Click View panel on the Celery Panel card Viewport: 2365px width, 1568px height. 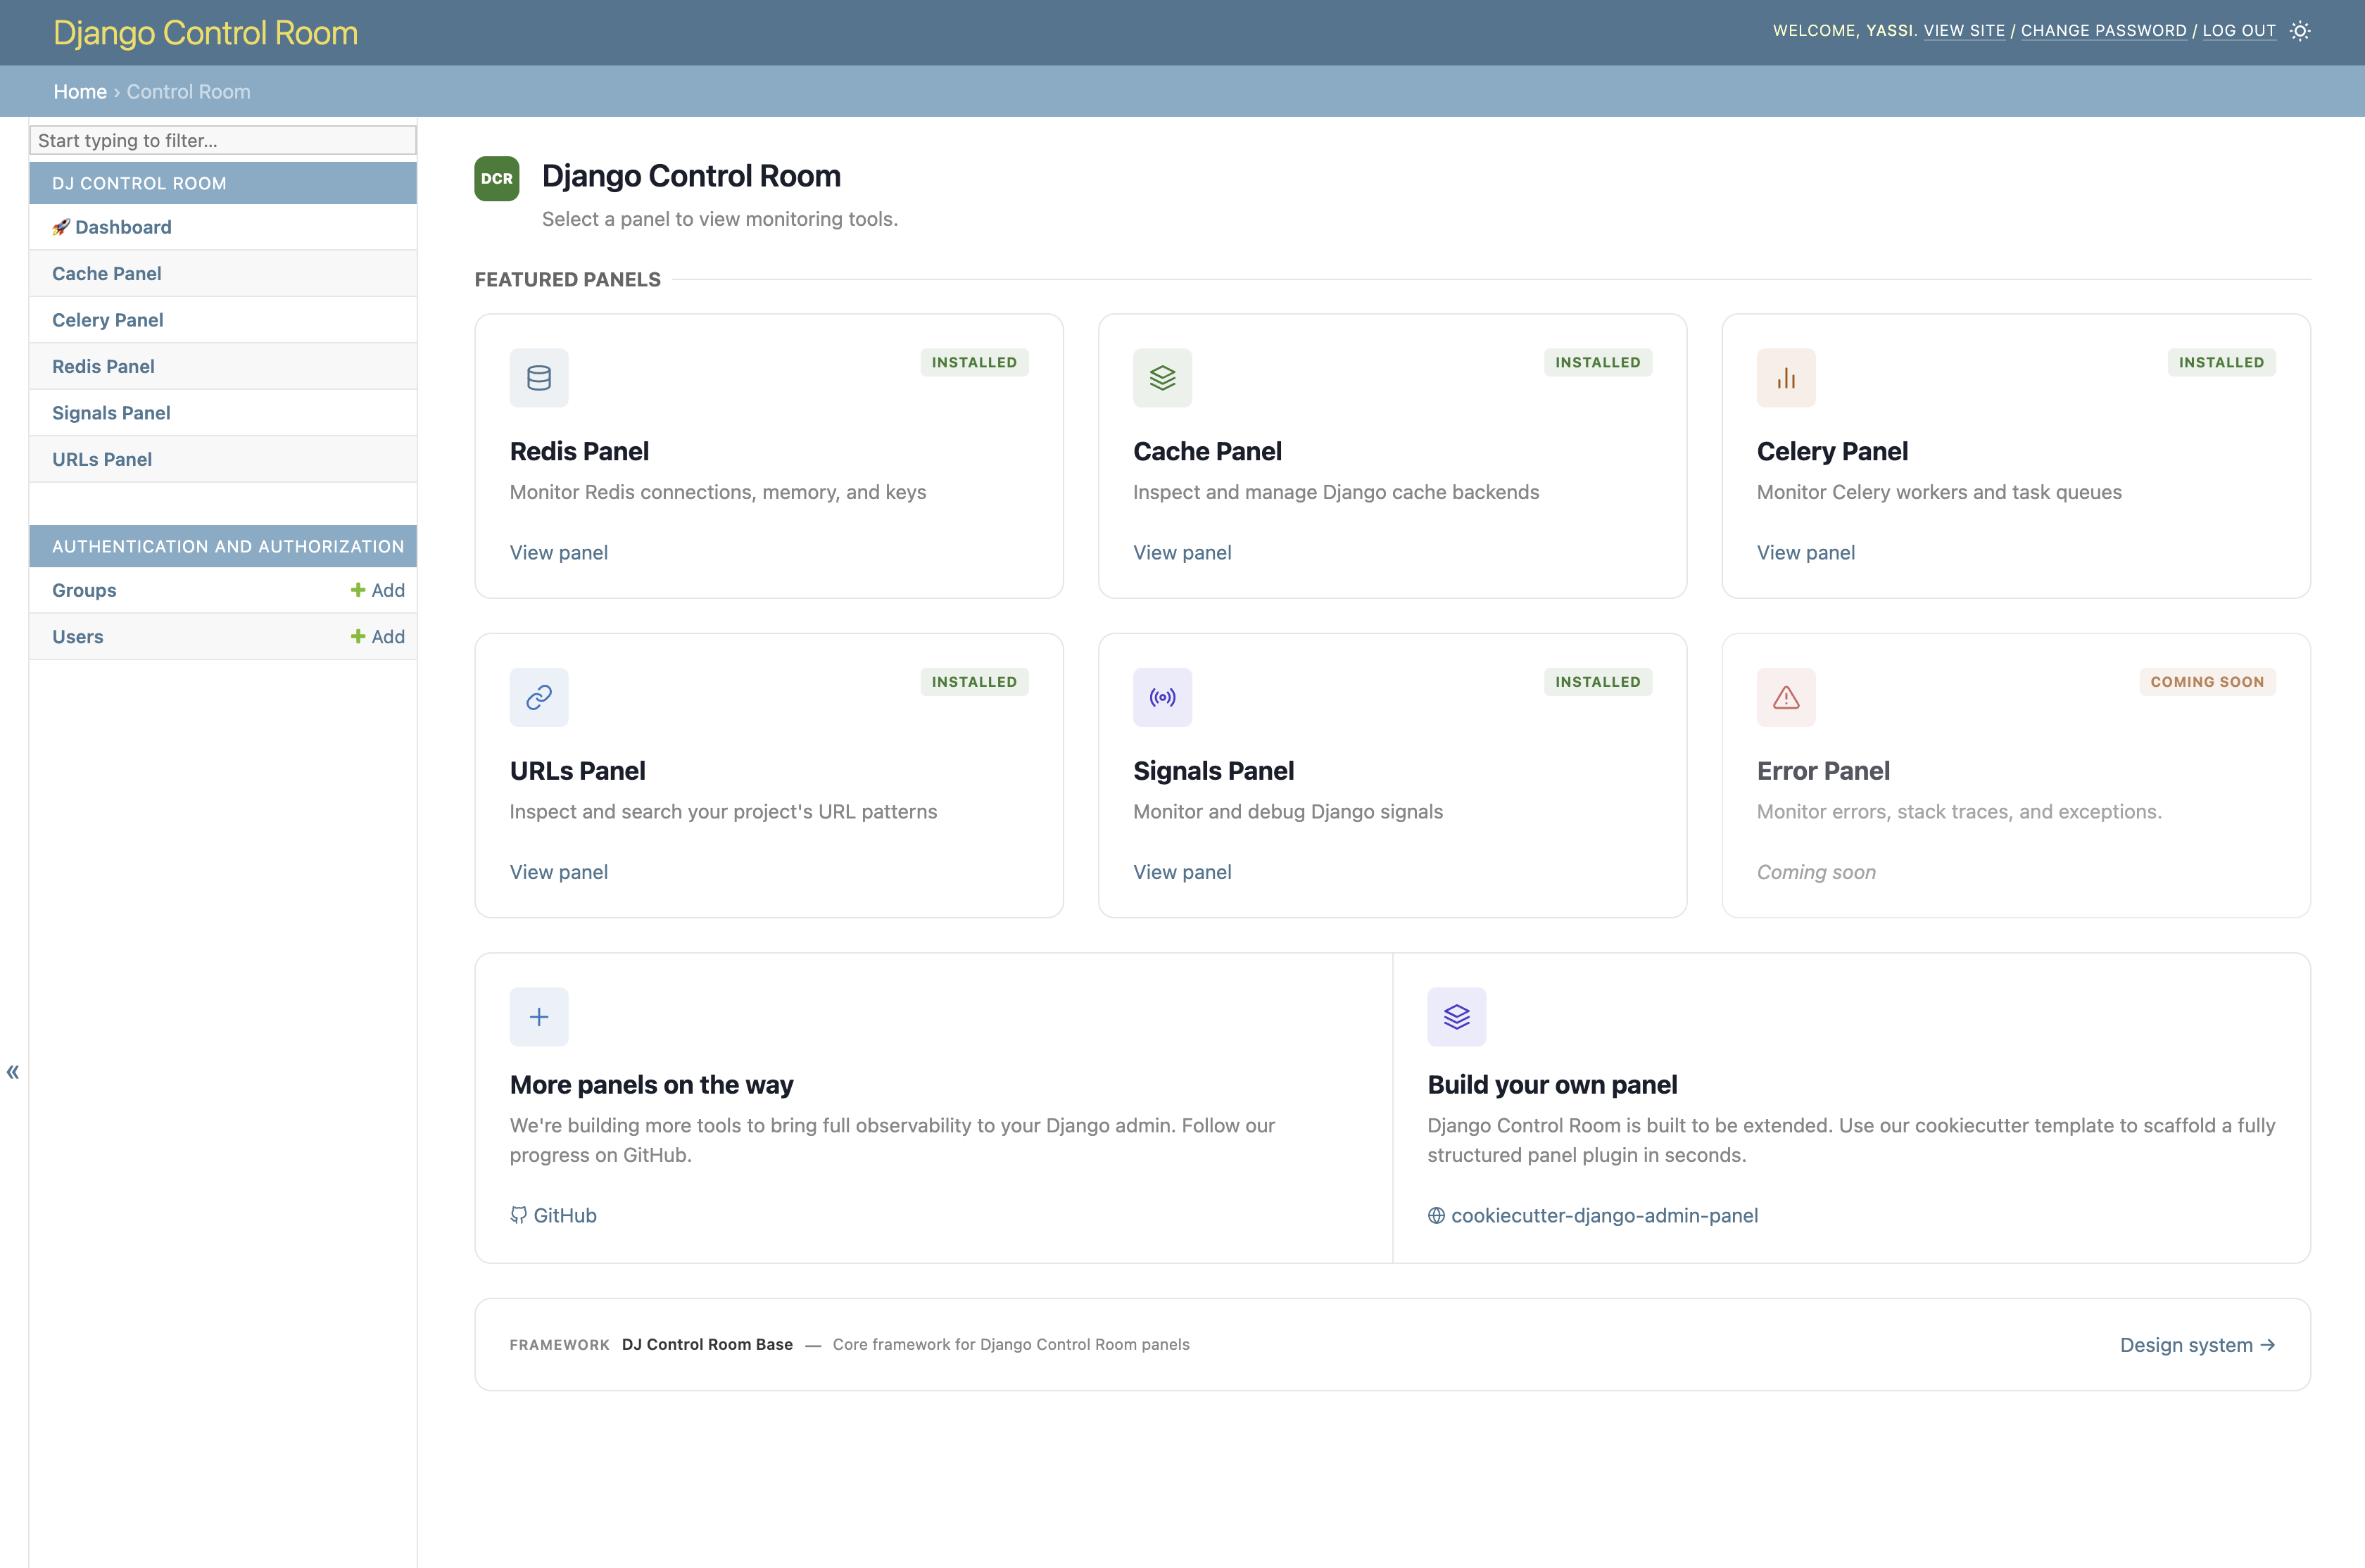pyautogui.click(x=1806, y=552)
